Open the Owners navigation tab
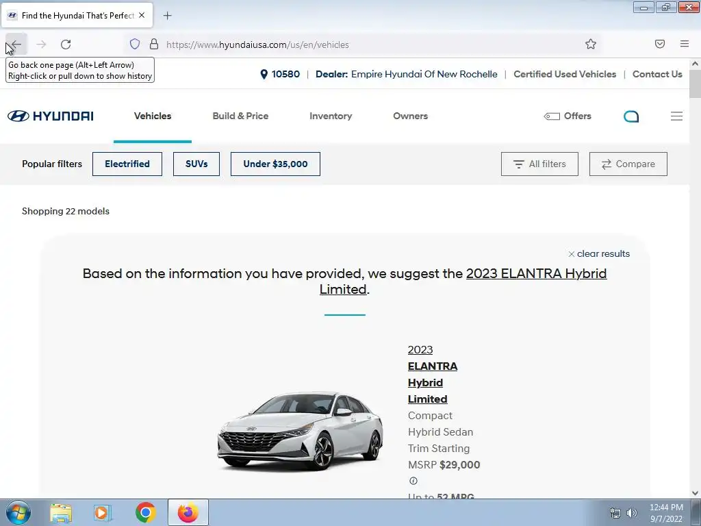 coord(411,116)
